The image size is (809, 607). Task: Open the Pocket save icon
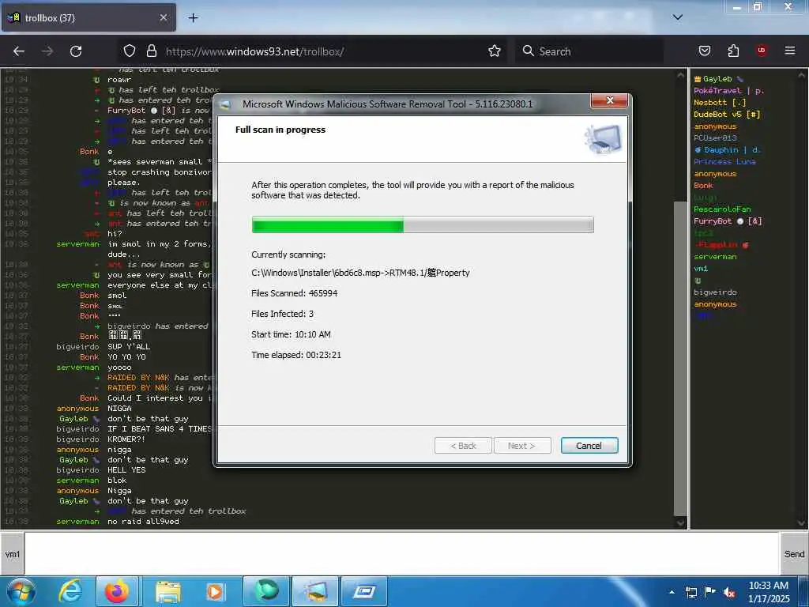tap(705, 51)
